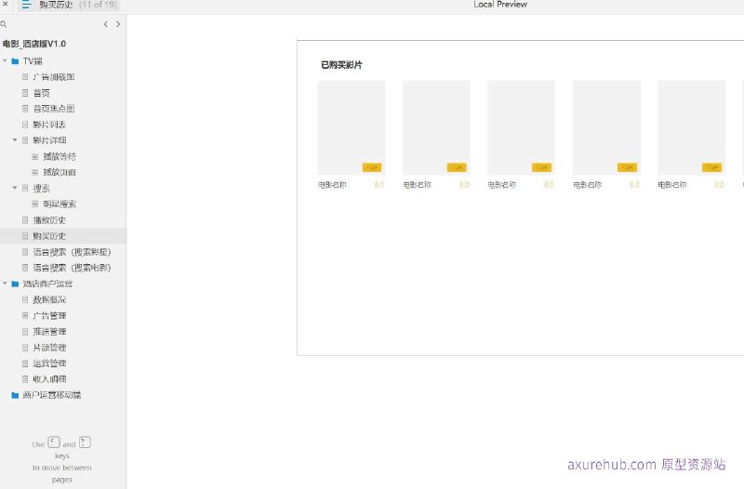The height and width of the screenshot is (489, 744).
Task: Click the first movie poster thumbnail
Action: (352, 128)
